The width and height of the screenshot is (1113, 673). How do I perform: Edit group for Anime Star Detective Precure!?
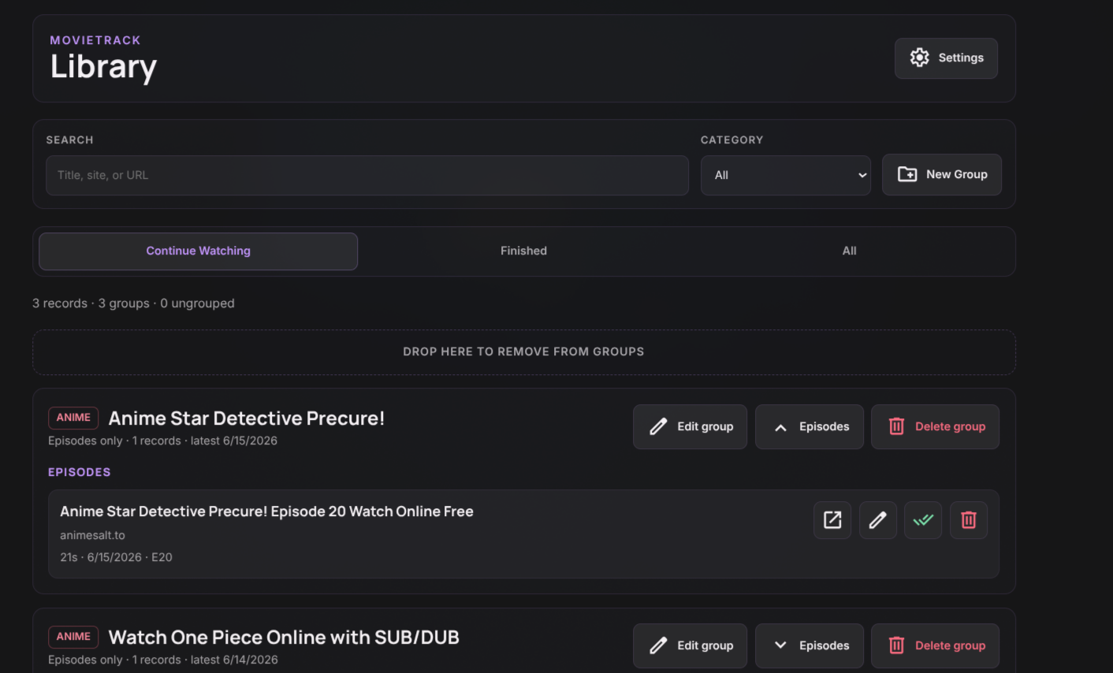690,427
